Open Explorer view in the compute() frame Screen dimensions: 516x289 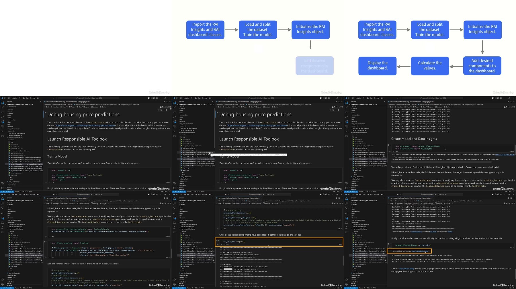[174, 199]
